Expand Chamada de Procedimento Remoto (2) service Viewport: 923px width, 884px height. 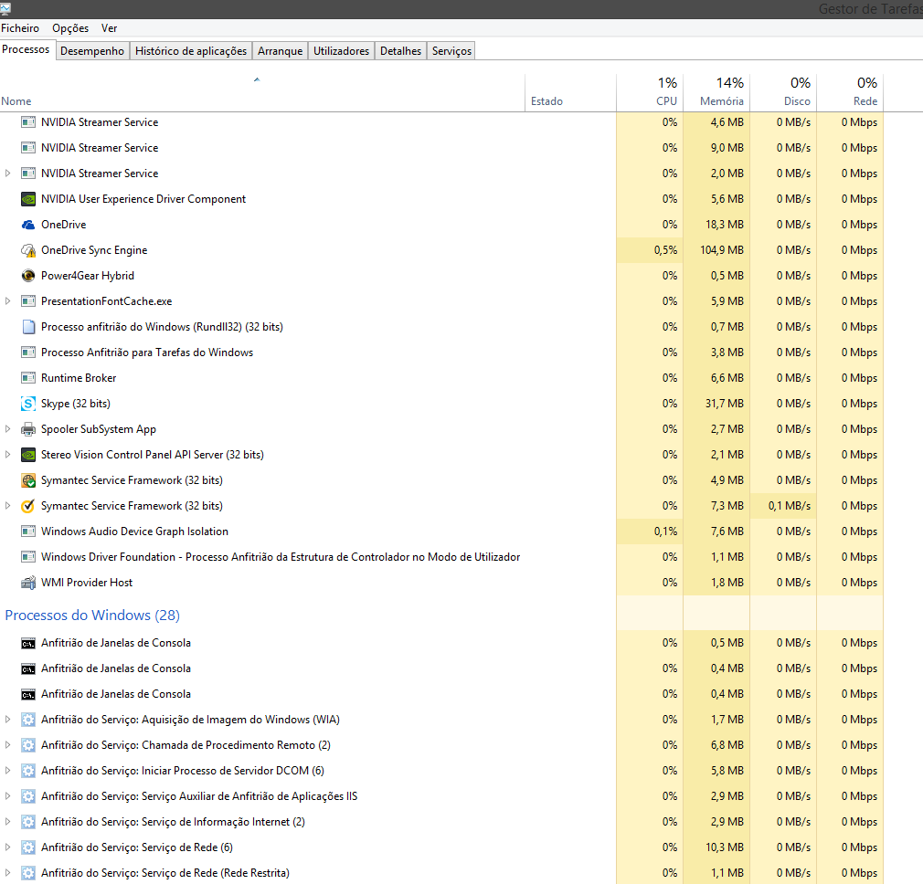[8, 745]
